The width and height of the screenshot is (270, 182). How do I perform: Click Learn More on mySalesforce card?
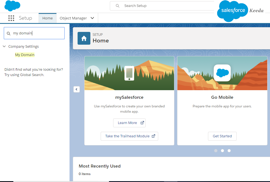[x=129, y=123]
